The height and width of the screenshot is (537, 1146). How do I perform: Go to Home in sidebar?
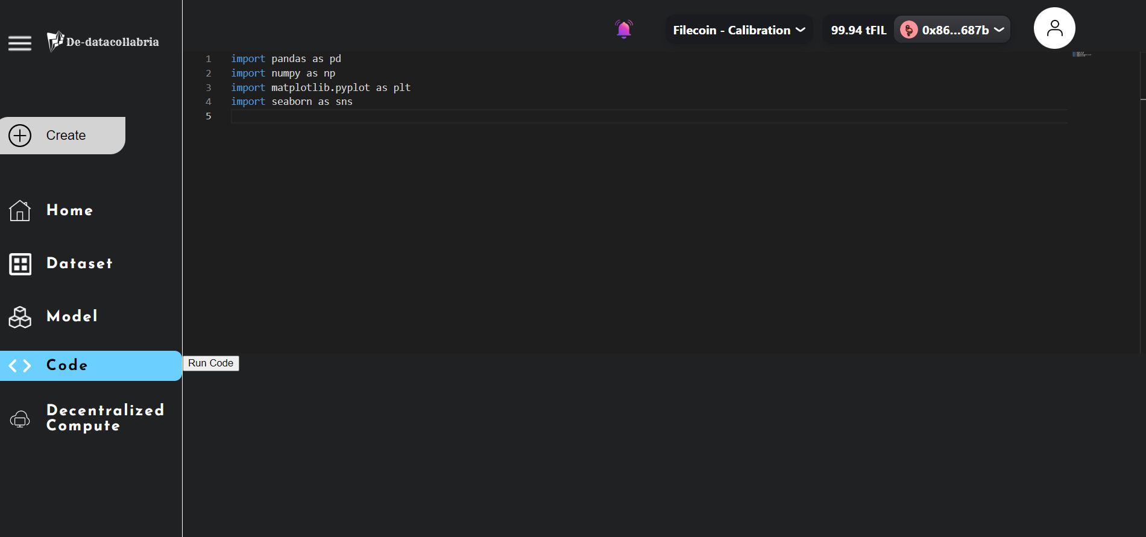pos(70,210)
